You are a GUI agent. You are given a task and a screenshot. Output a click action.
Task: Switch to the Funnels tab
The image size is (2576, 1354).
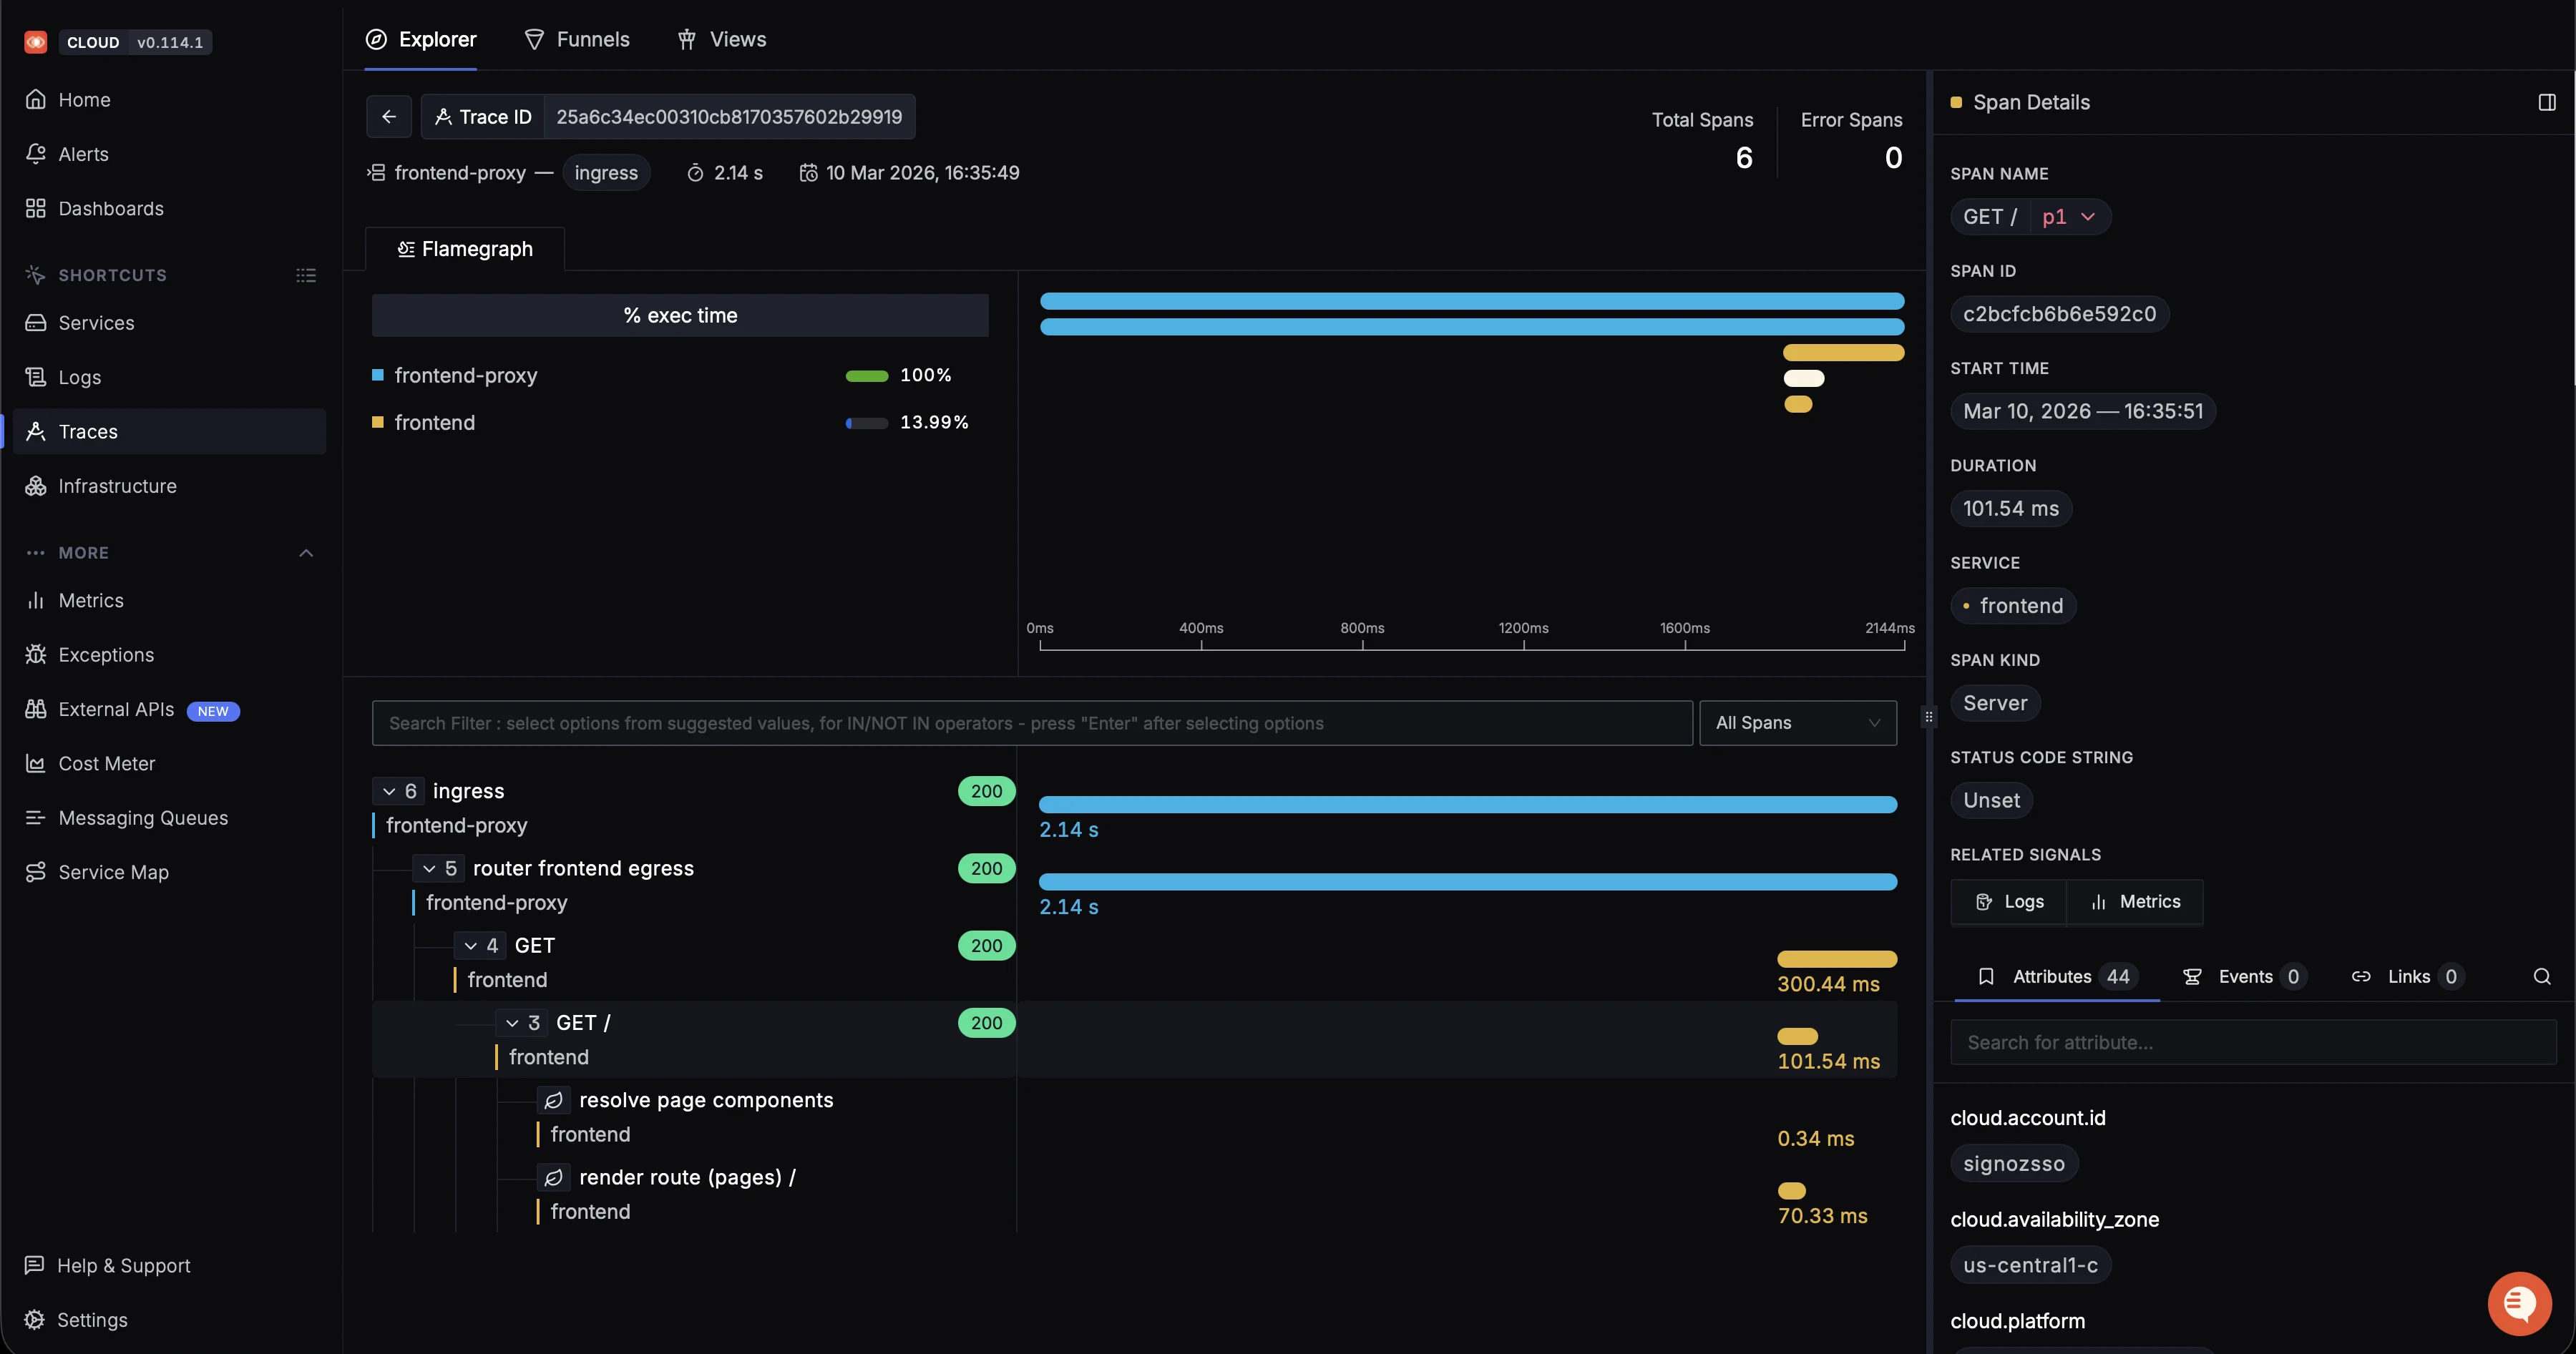(577, 39)
